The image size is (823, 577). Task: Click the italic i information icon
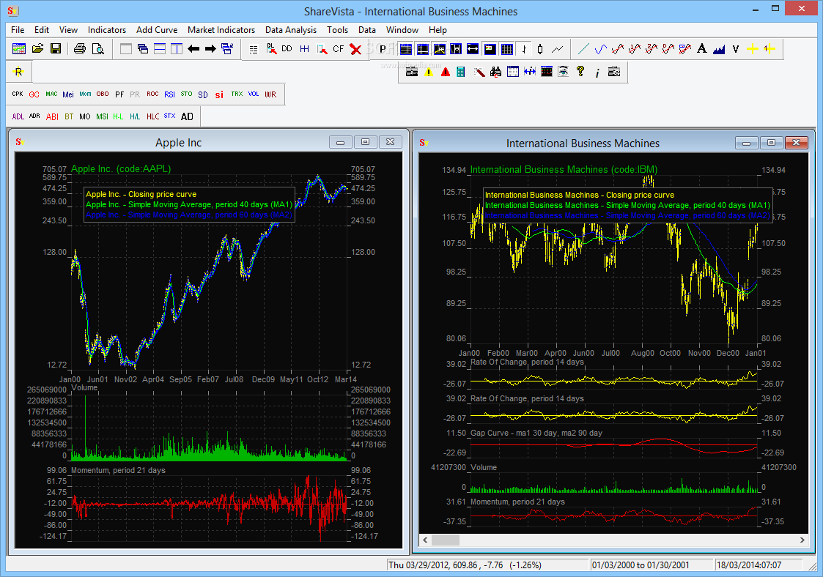coord(597,72)
